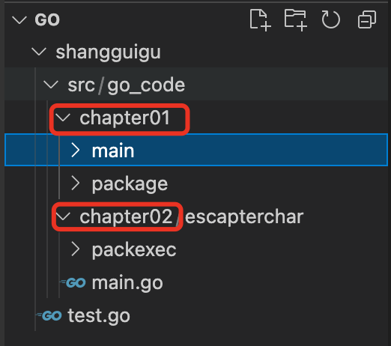Screen dimensions: 391x346
Task: Collapse the GO workspace section chevron
Action: (19, 20)
